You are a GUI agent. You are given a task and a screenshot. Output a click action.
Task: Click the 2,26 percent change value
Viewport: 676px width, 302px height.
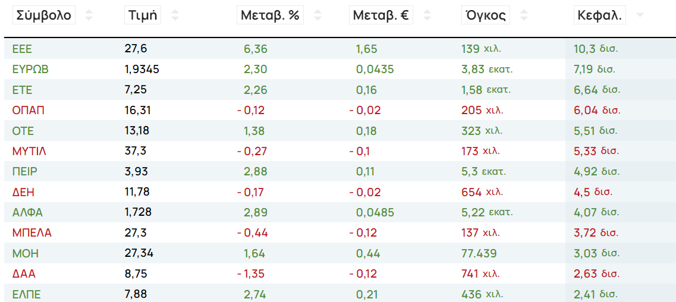coord(256,90)
